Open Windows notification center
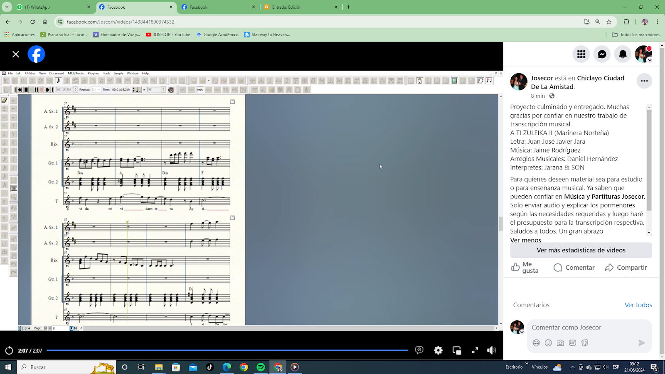 [x=654, y=367]
